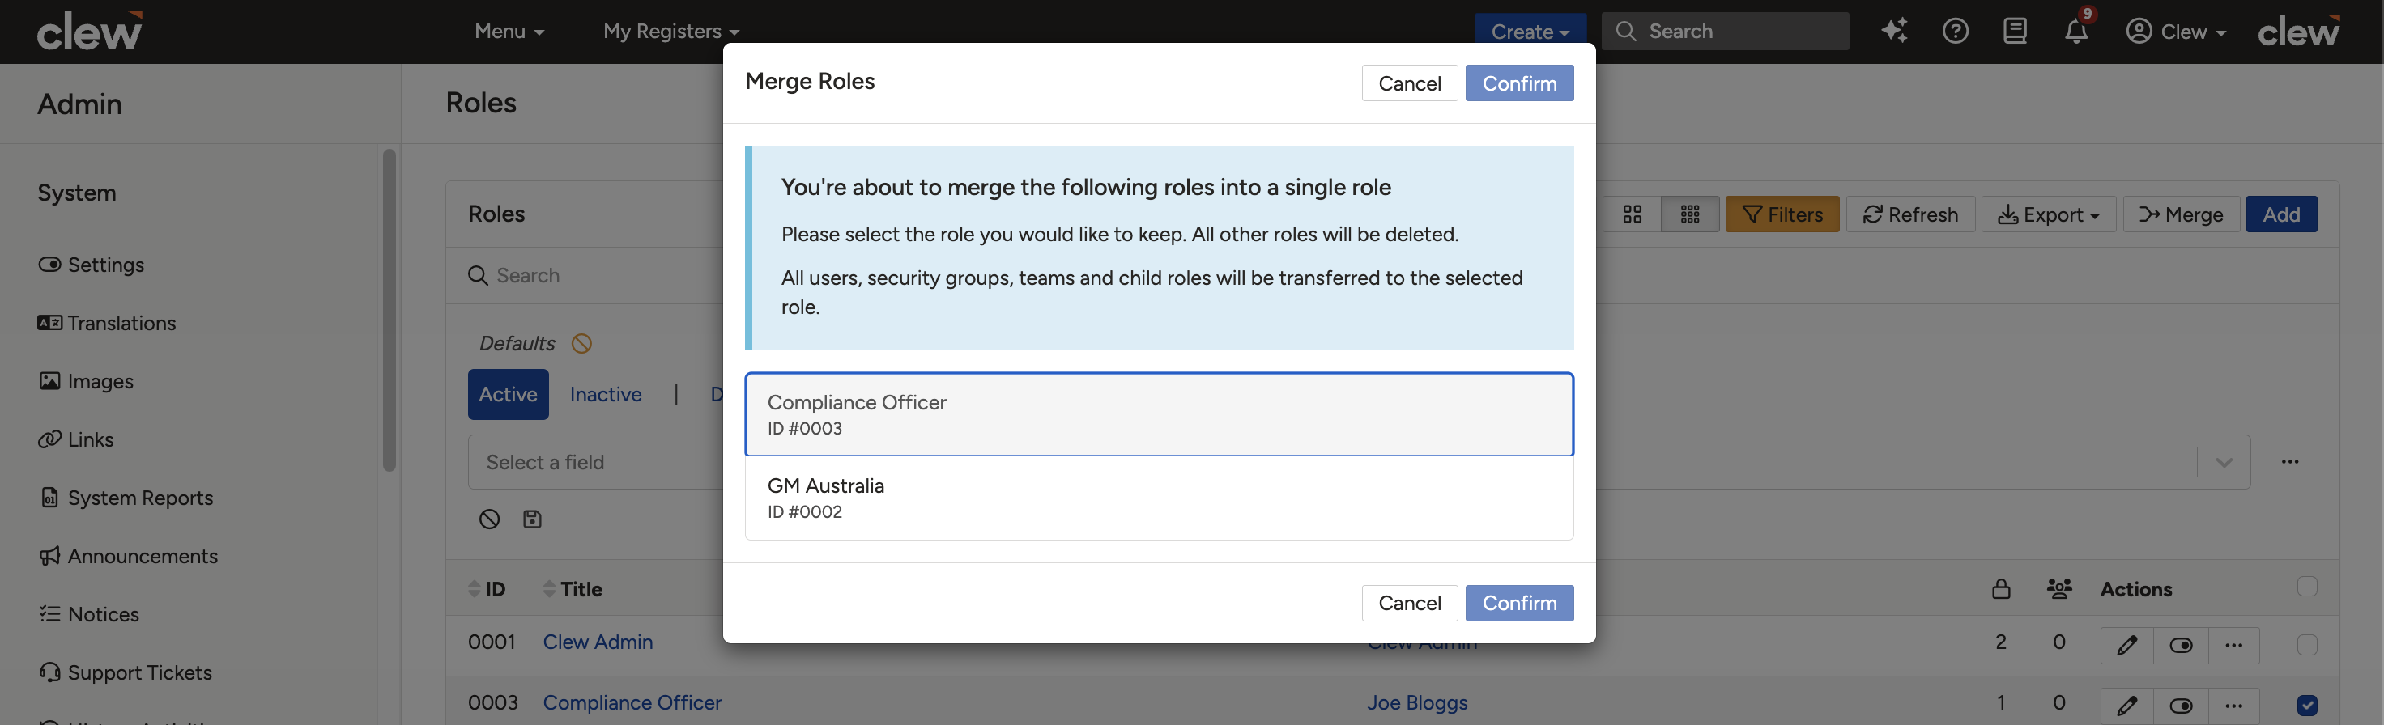
Task: Click the save filter floppy icon
Action: [532, 519]
